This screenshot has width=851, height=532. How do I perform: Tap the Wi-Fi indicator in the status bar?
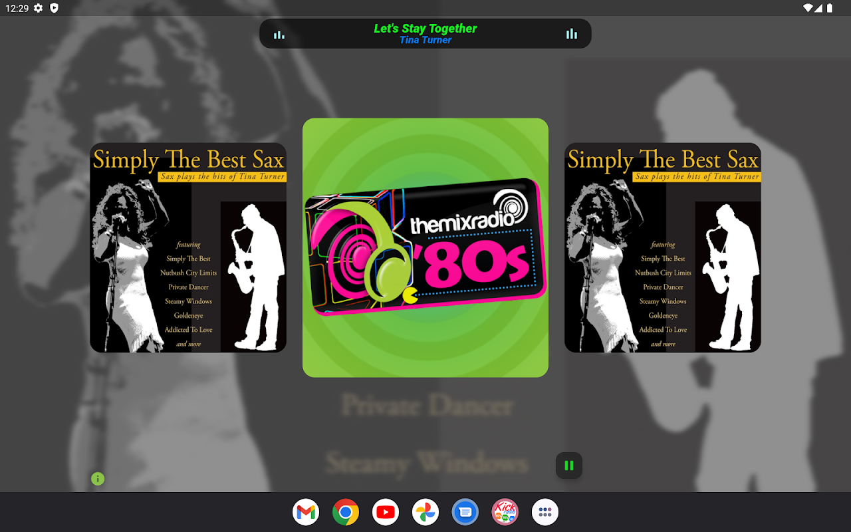click(808, 8)
